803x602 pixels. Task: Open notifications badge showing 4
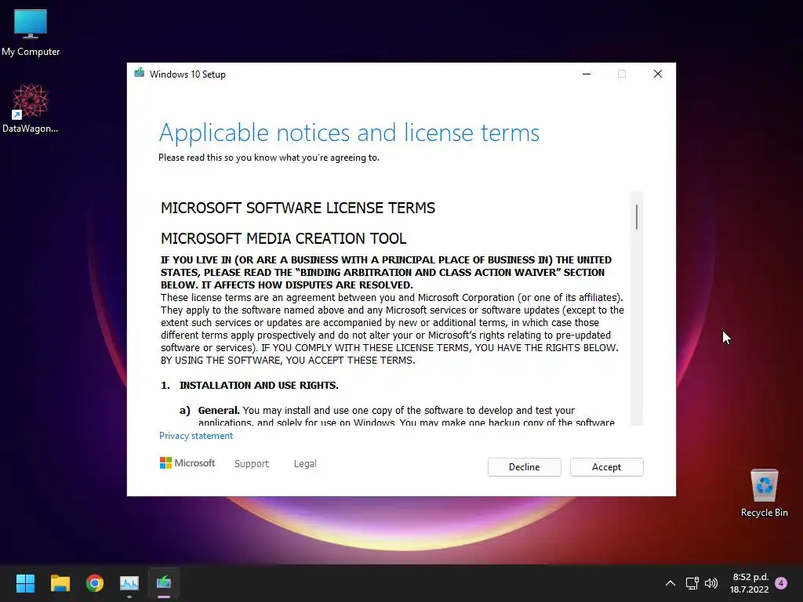tap(781, 583)
